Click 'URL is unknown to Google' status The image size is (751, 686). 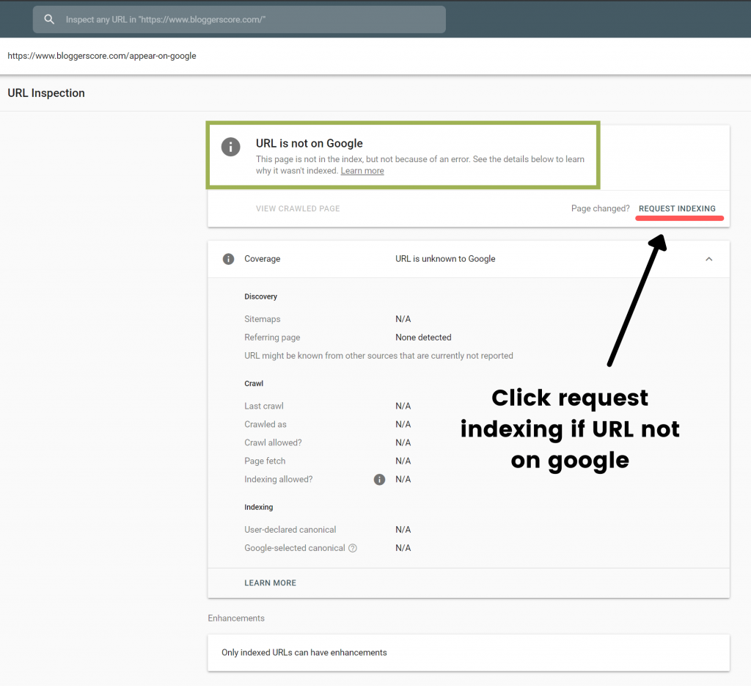click(x=445, y=259)
